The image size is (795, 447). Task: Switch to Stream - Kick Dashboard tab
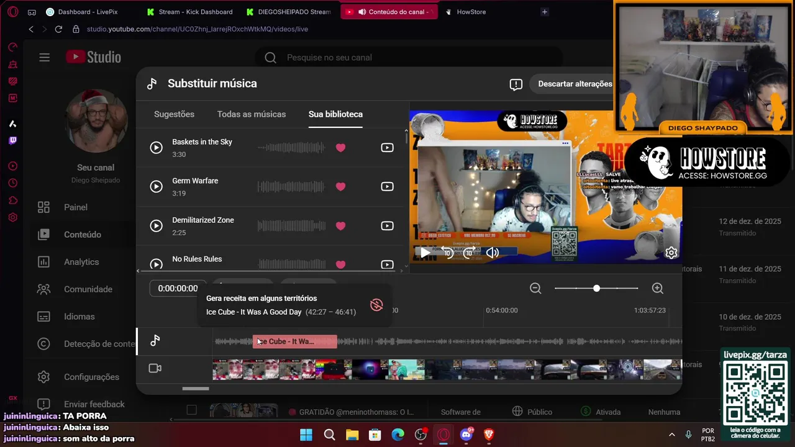pyautogui.click(x=190, y=12)
